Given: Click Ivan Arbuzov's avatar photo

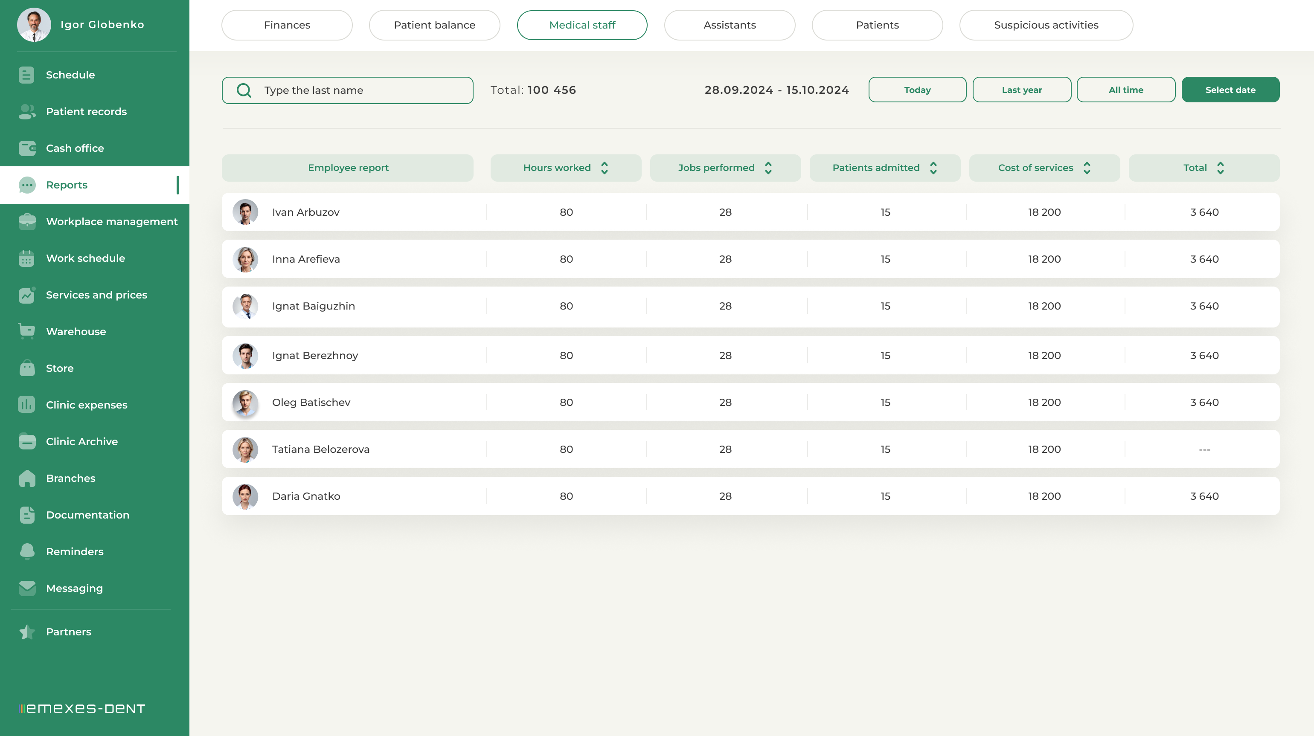Looking at the screenshot, I should coord(245,212).
